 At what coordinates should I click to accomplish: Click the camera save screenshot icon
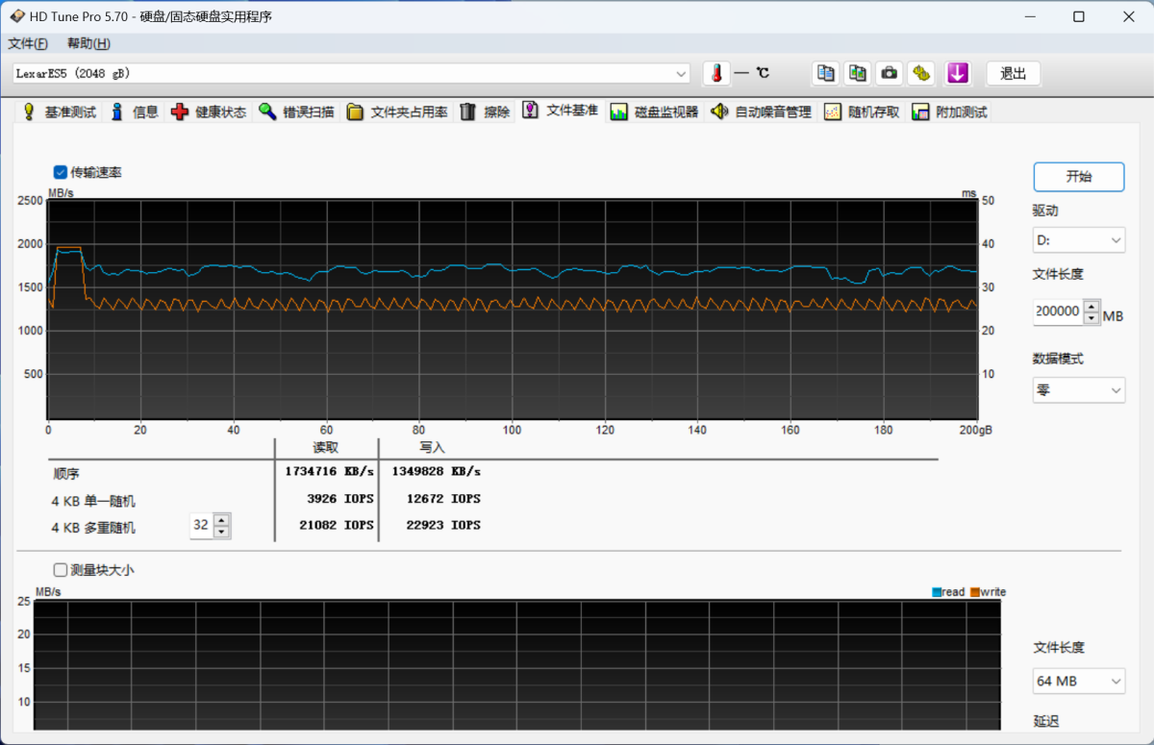pyautogui.click(x=890, y=74)
